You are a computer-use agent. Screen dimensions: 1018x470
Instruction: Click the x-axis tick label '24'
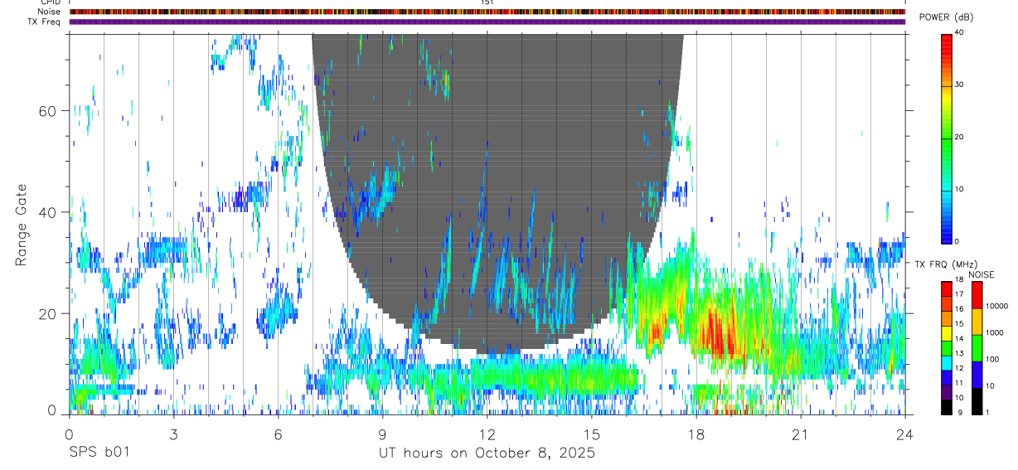pos(905,435)
